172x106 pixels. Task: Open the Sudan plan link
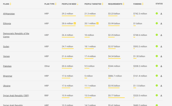click(x=6, y=47)
